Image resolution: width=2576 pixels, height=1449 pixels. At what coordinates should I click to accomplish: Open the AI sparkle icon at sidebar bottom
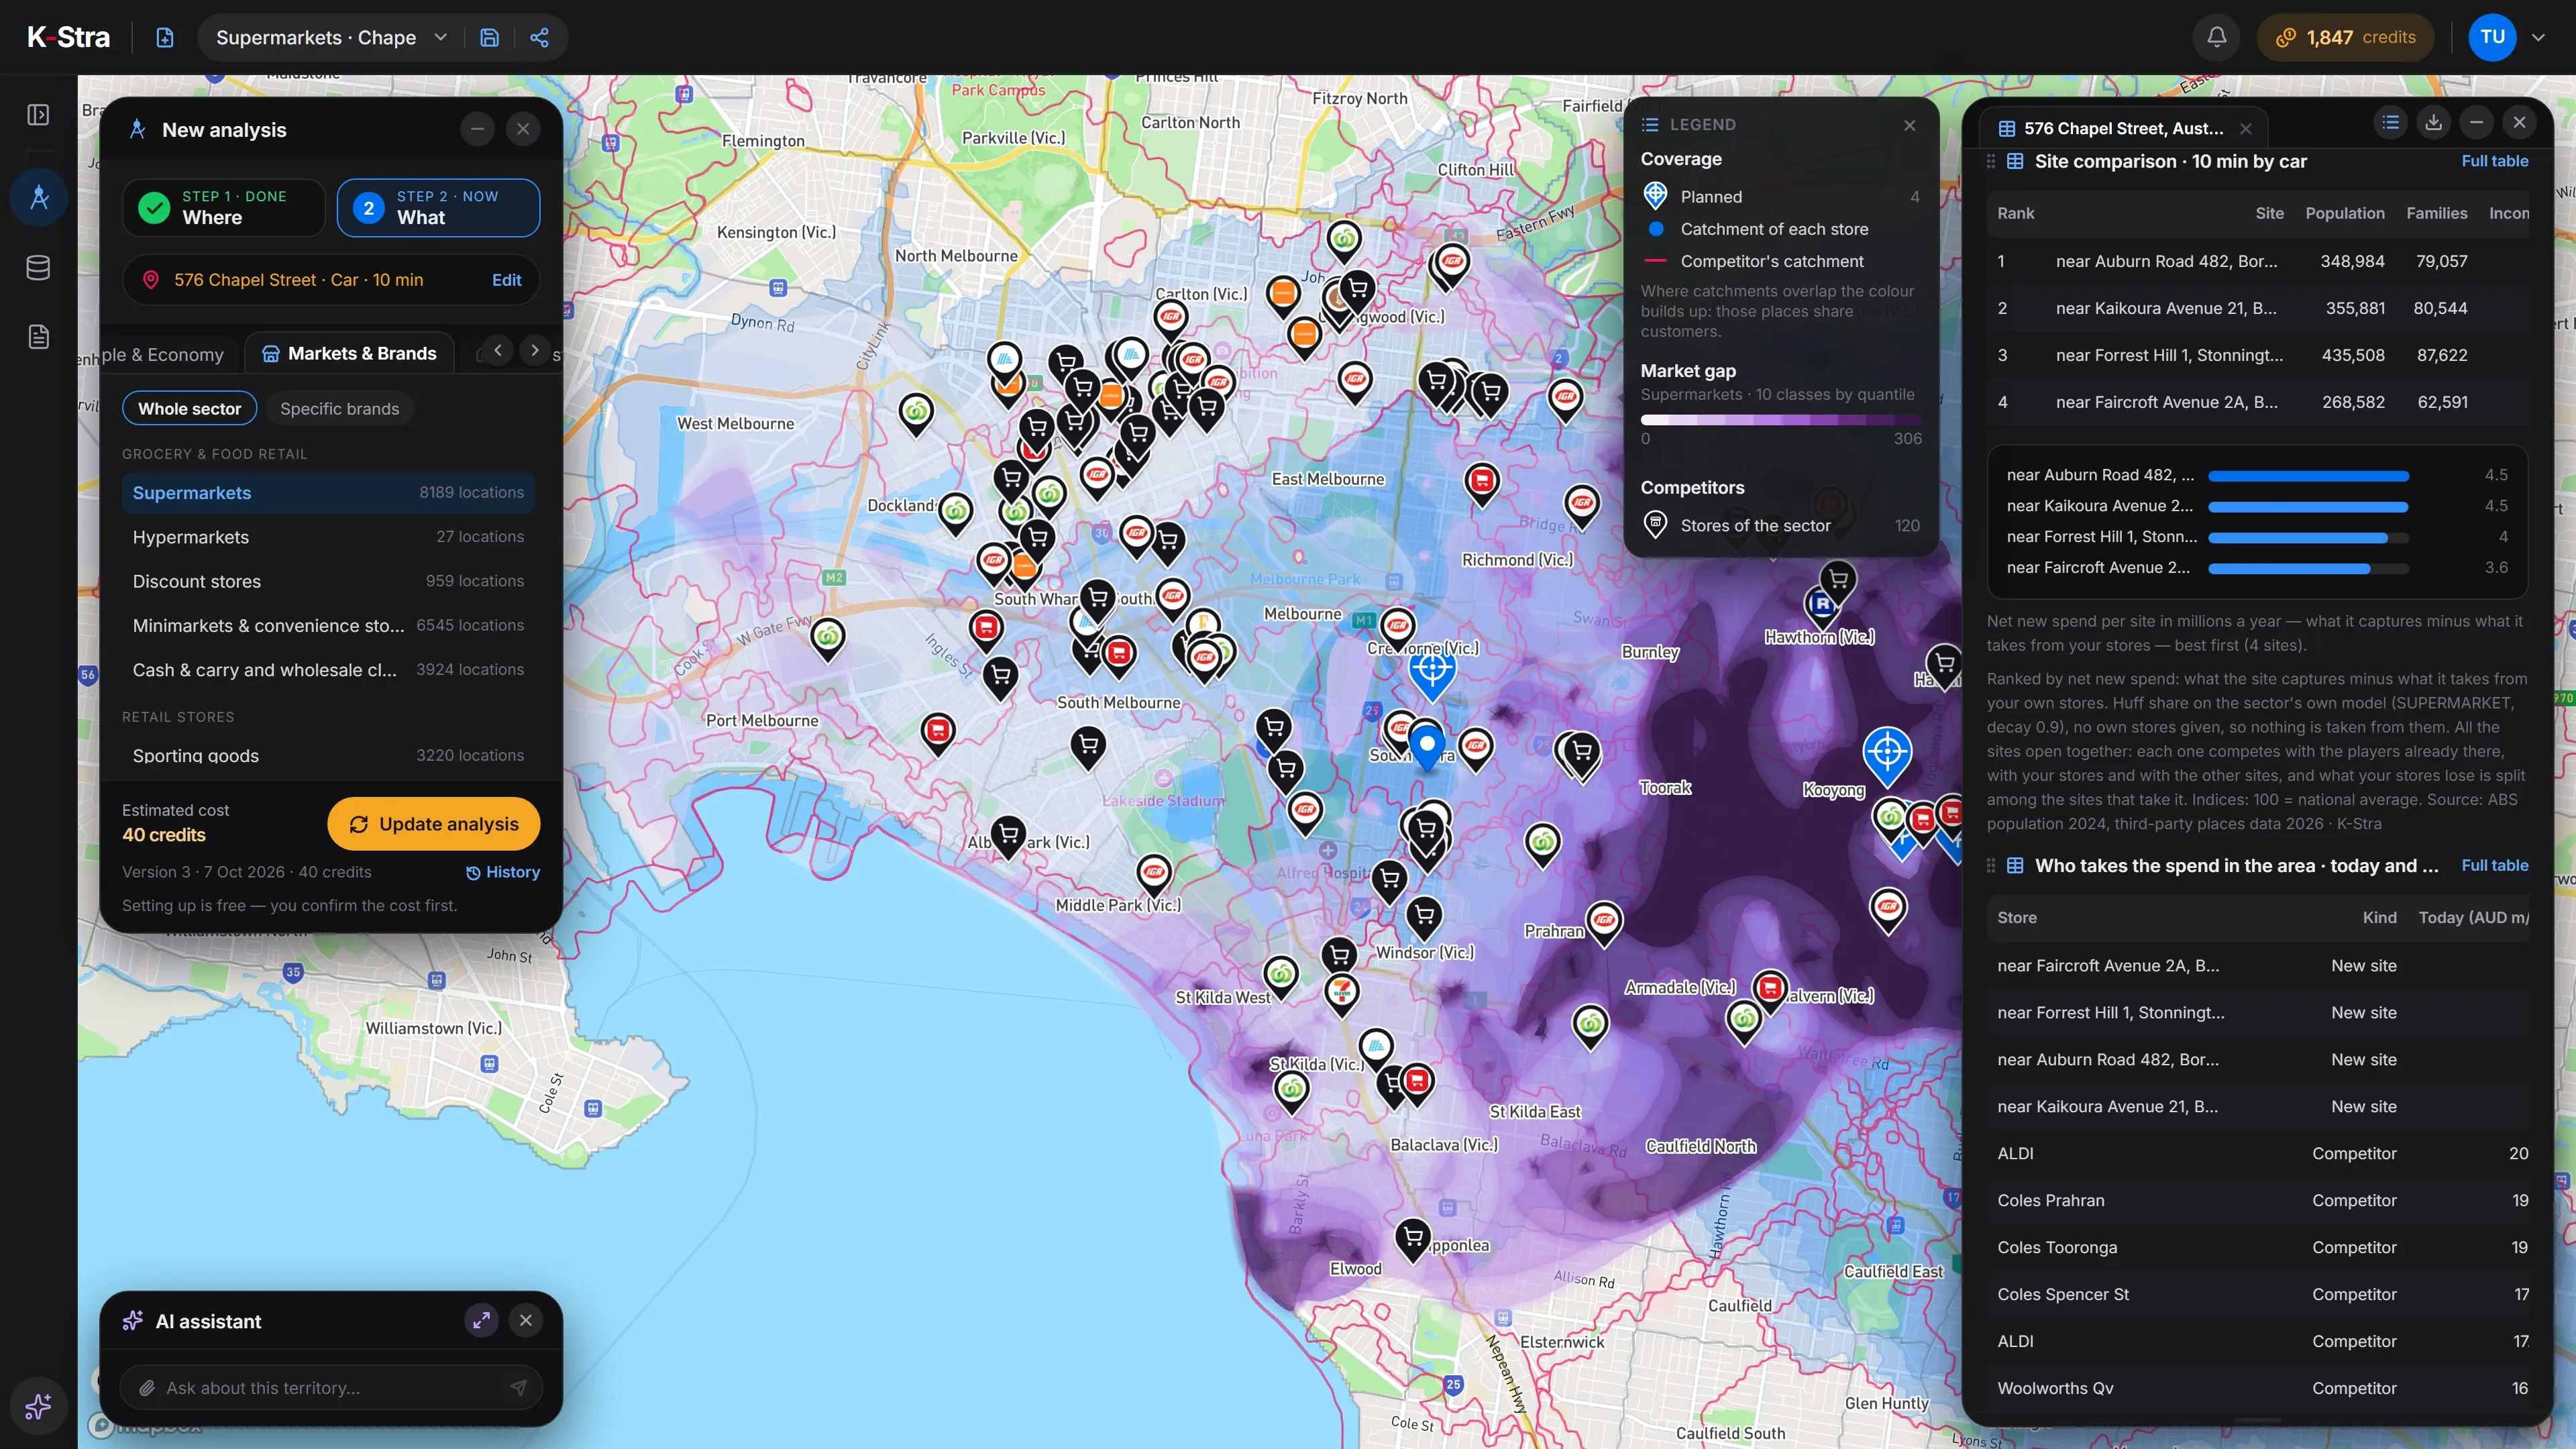(38, 1406)
